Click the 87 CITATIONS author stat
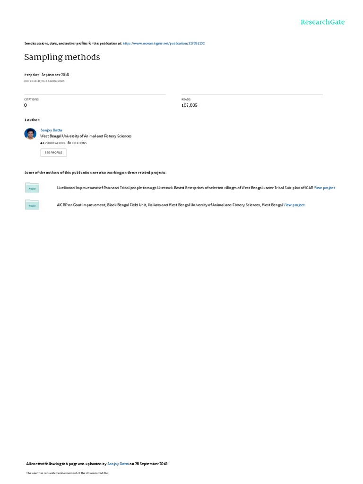The image size is (363, 484). [x=77, y=143]
